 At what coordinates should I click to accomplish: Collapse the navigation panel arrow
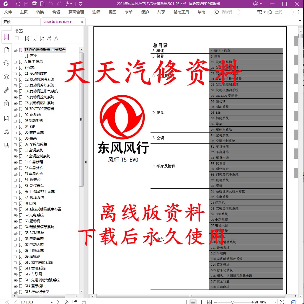tap(86, 162)
